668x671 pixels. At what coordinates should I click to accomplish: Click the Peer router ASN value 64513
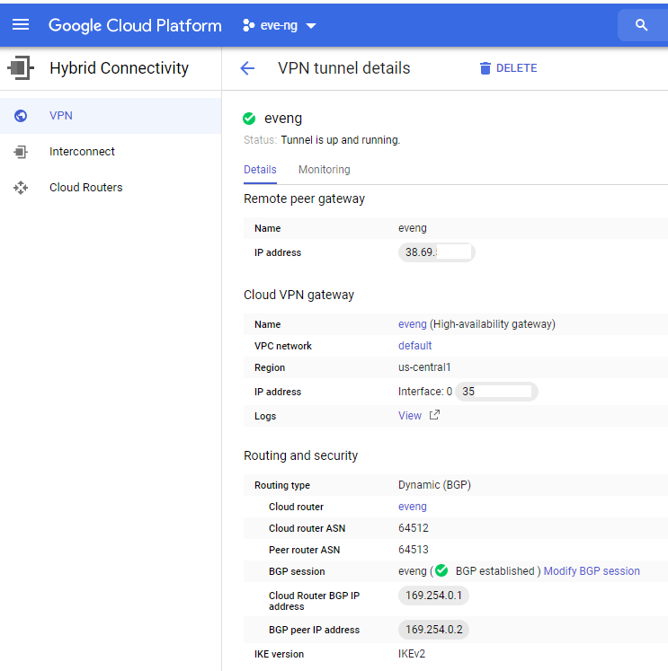(414, 550)
